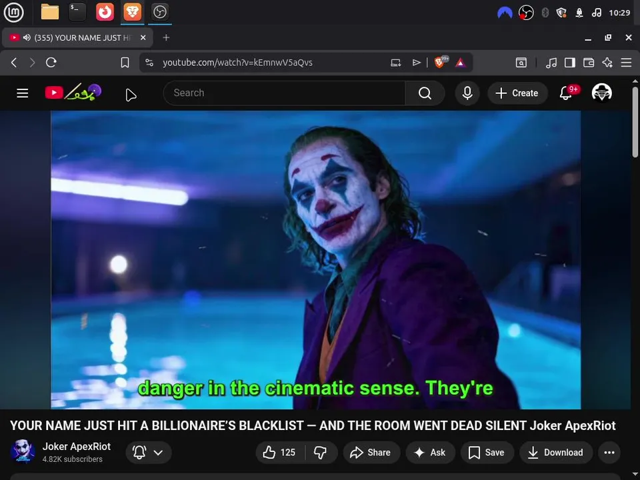Open OBS Studio from the panel
The image size is (640, 480).
pos(159,12)
